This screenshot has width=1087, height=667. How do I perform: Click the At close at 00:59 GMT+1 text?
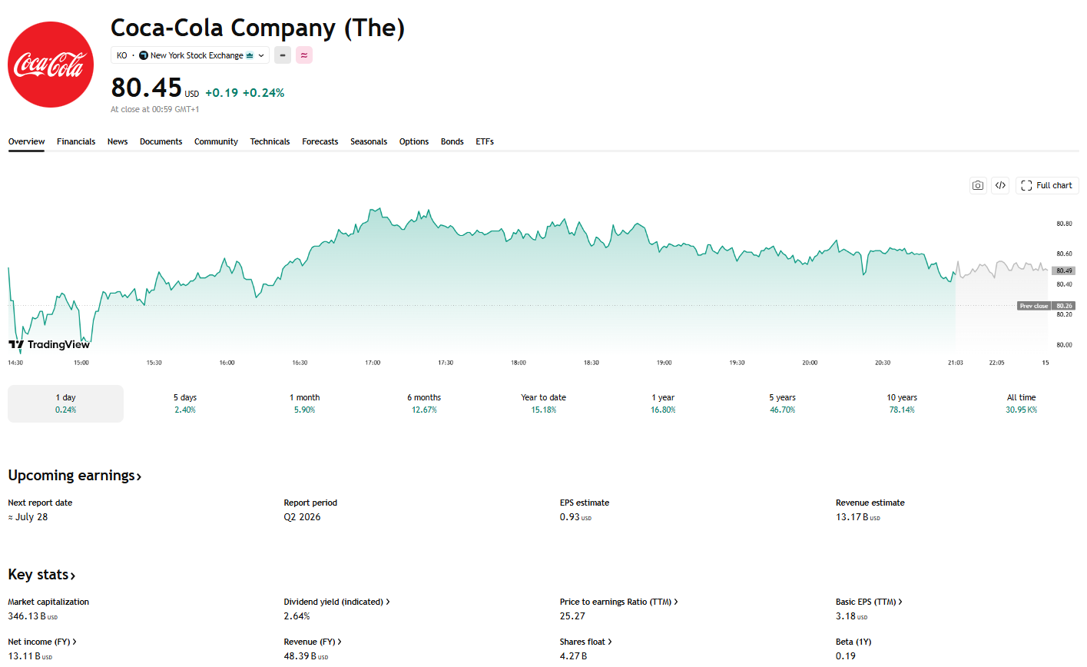(155, 109)
